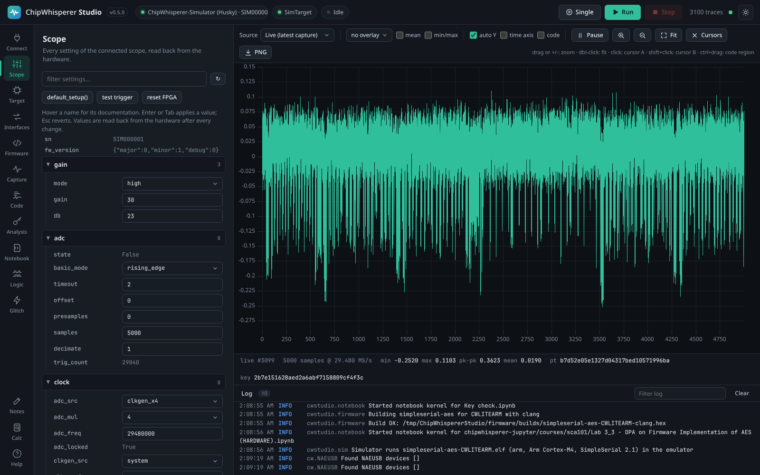The width and height of the screenshot is (760, 475).
Task: Open the no overlay dropdown
Action: click(369, 35)
